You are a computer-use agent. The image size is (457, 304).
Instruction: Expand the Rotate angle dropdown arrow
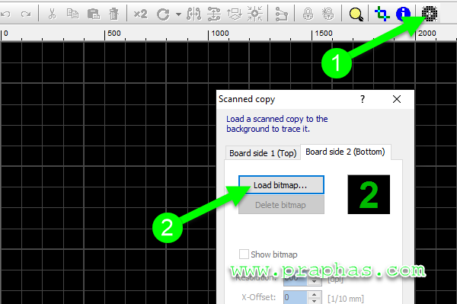pos(178,14)
